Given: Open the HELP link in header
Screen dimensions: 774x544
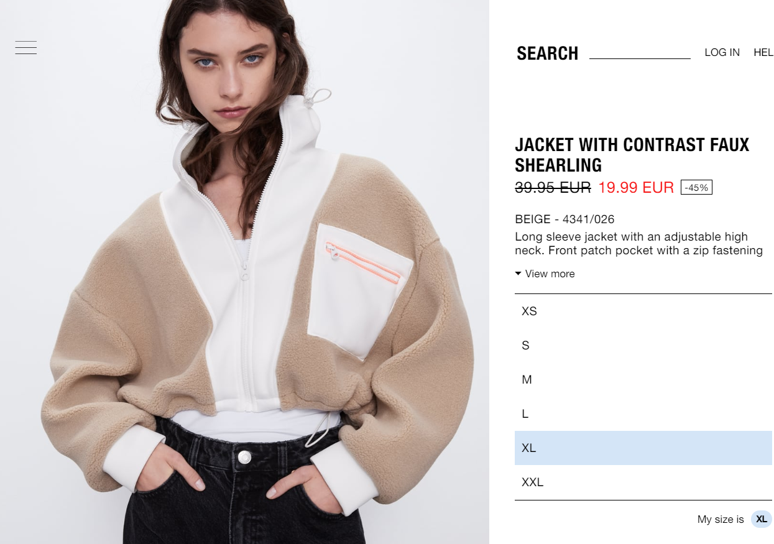Looking at the screenshot, I should click(x=763, y=53).
